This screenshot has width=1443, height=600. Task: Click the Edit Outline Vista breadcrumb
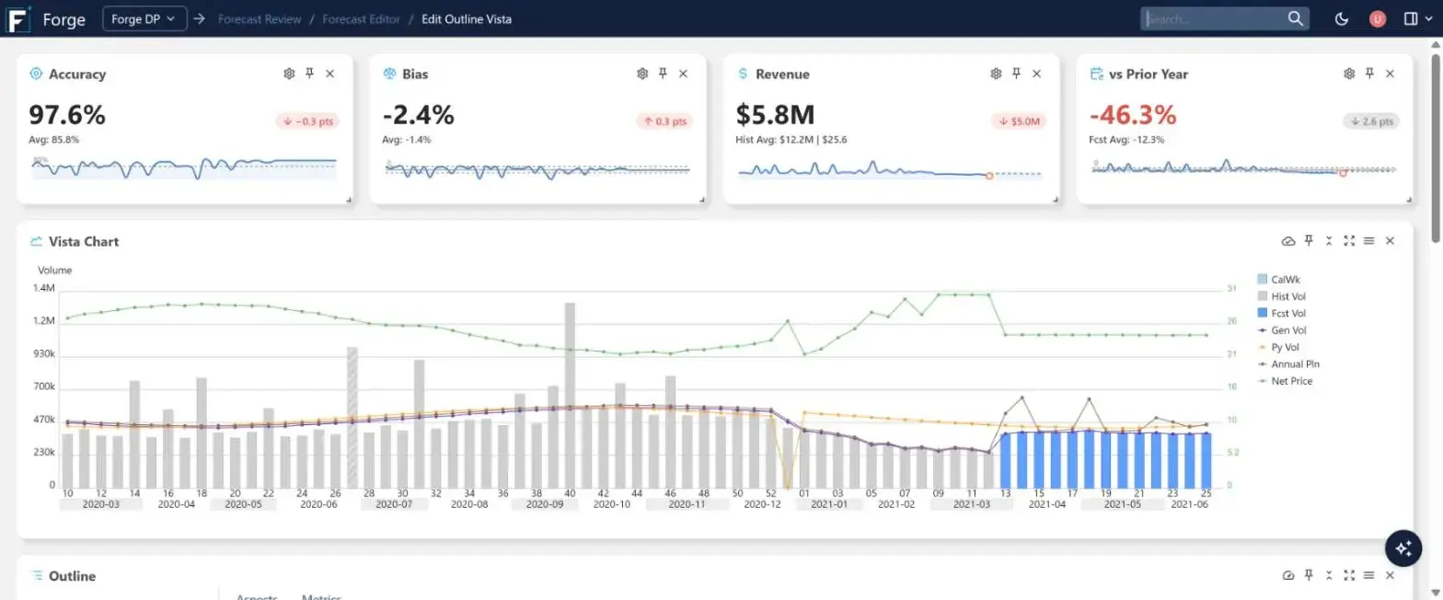[467, 18]
